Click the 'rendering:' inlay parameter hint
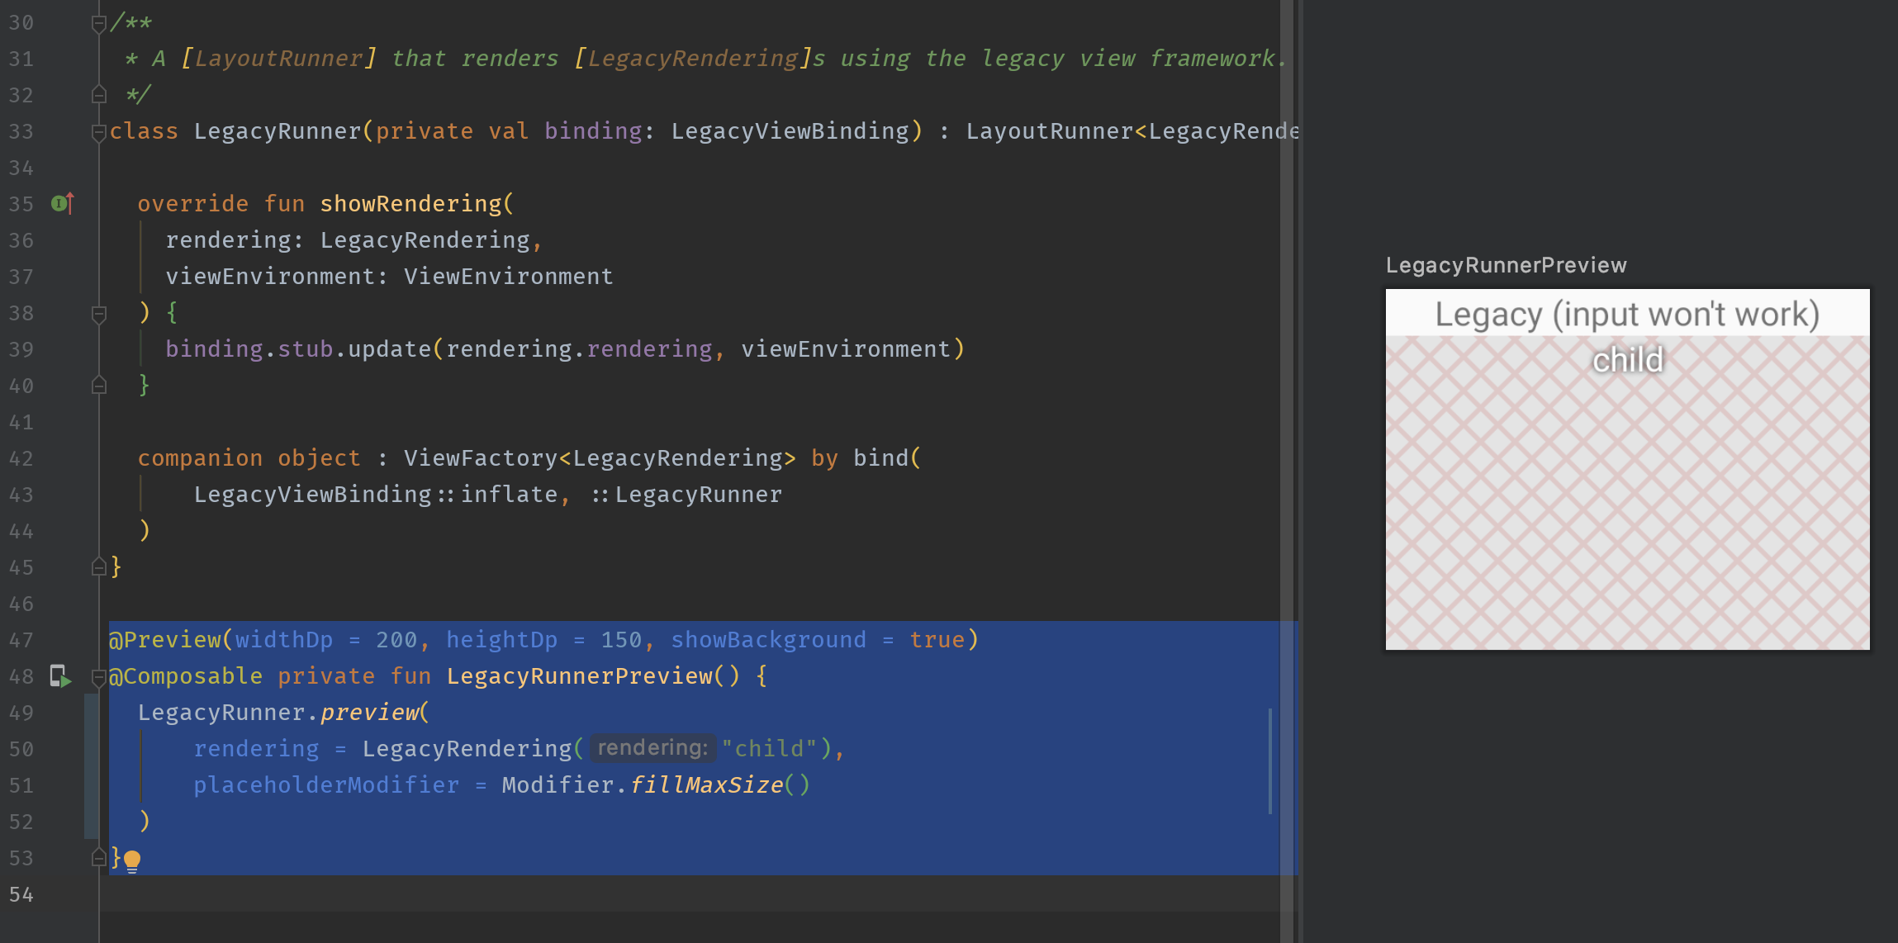This screenshot has height=943, width=1898. click(x=652, y=748)
